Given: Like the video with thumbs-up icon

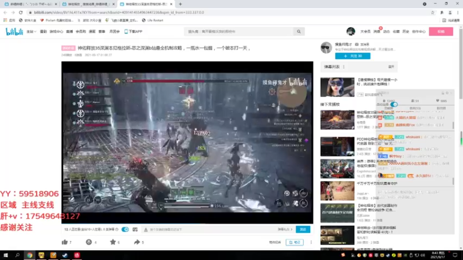Looking at the screenshot, I should [65, 242].
